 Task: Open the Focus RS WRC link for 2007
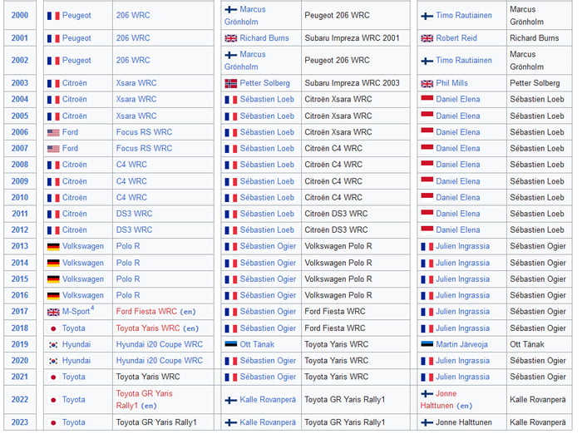coord(144,148)
